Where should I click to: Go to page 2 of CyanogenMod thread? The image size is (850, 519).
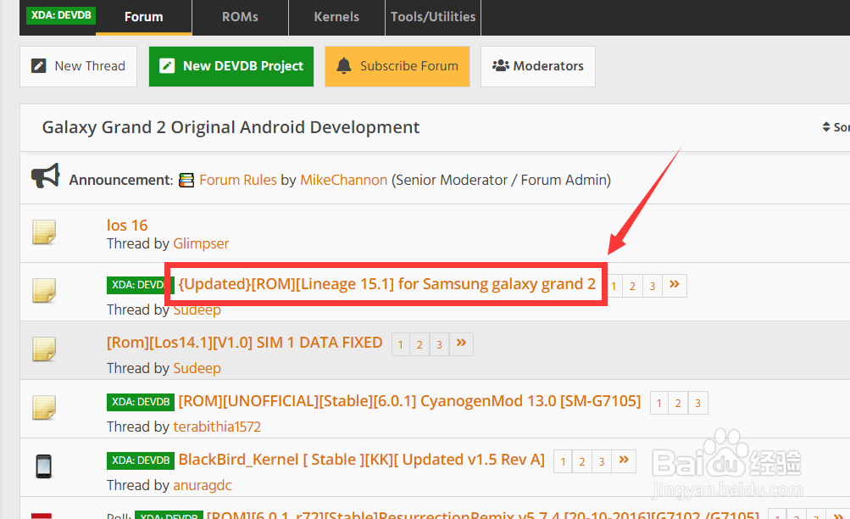pyautogui.click(x=678, y=403)
